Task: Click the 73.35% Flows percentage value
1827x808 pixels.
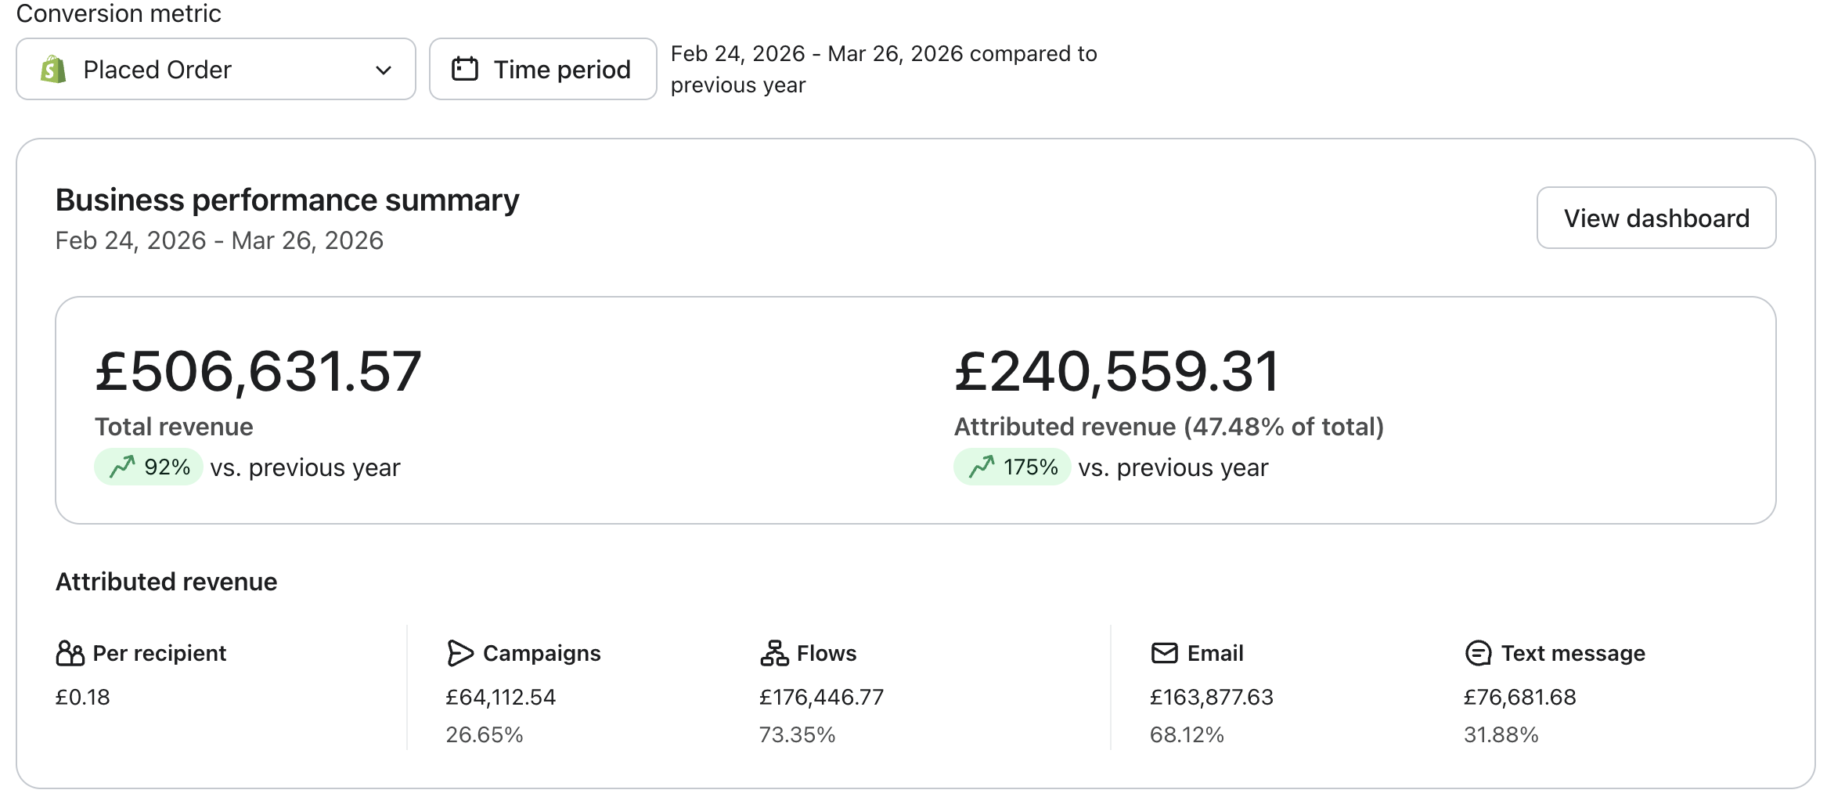Action: click(798, 734)
